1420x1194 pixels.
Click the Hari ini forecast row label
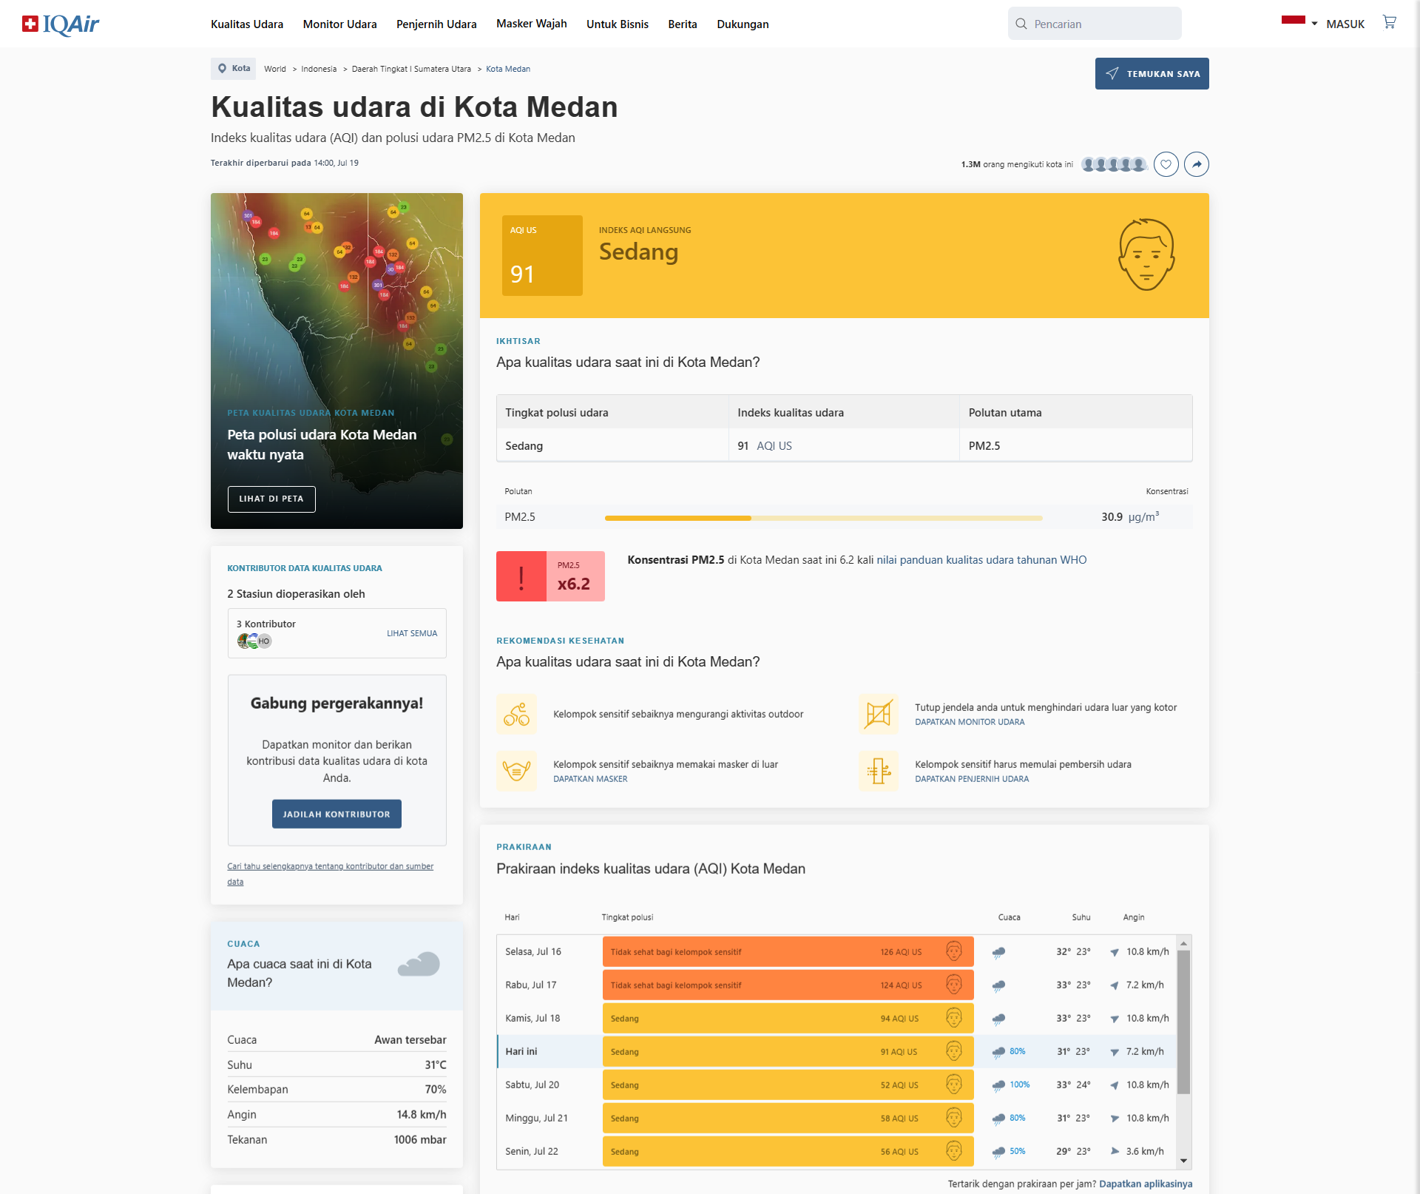[521, 1051]
